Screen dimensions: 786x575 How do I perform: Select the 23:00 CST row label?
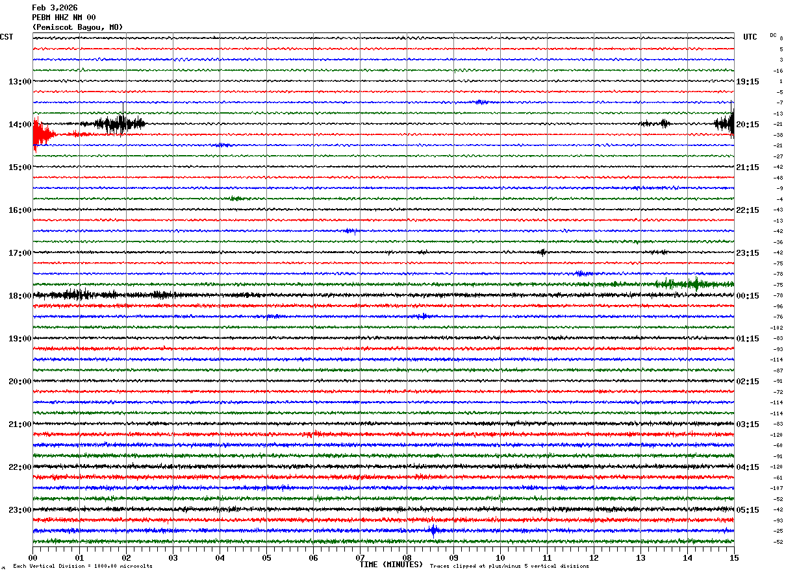coord(19,510)
